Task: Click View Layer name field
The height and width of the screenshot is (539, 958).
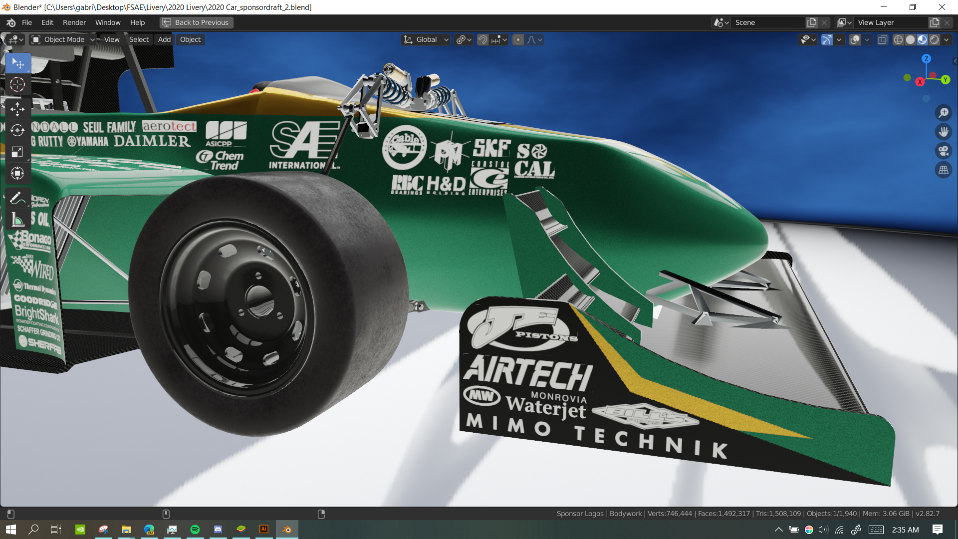Action: [x=891, y=22]
